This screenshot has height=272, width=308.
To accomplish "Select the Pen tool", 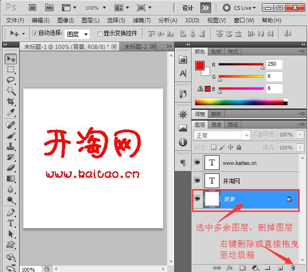I will point(11,212).
